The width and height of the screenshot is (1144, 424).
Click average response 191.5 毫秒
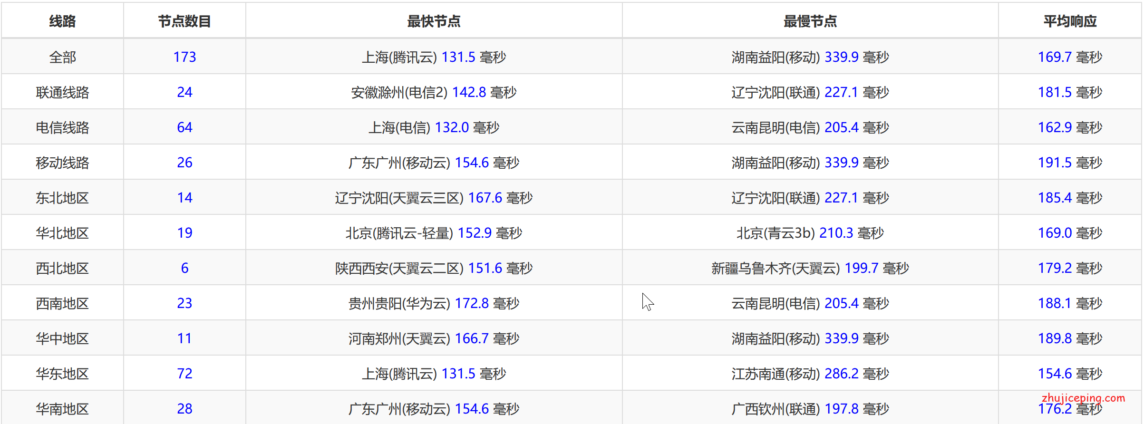(x=1070, y=163)
